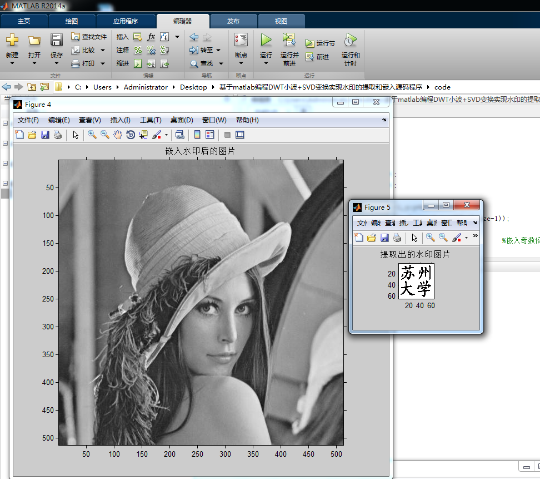Image resolution: width=540 pixels, height=479 pixels.
Task: Switch to the 绘图 (Plots) ribbon tab
Action: point(72,21)
